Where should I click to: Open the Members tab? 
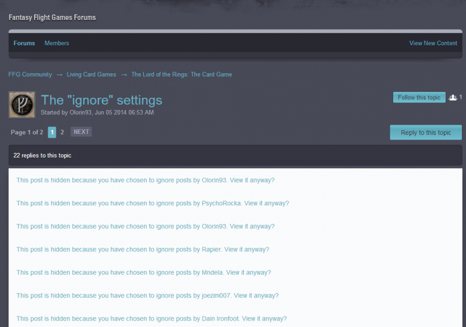tap(57, 43)
